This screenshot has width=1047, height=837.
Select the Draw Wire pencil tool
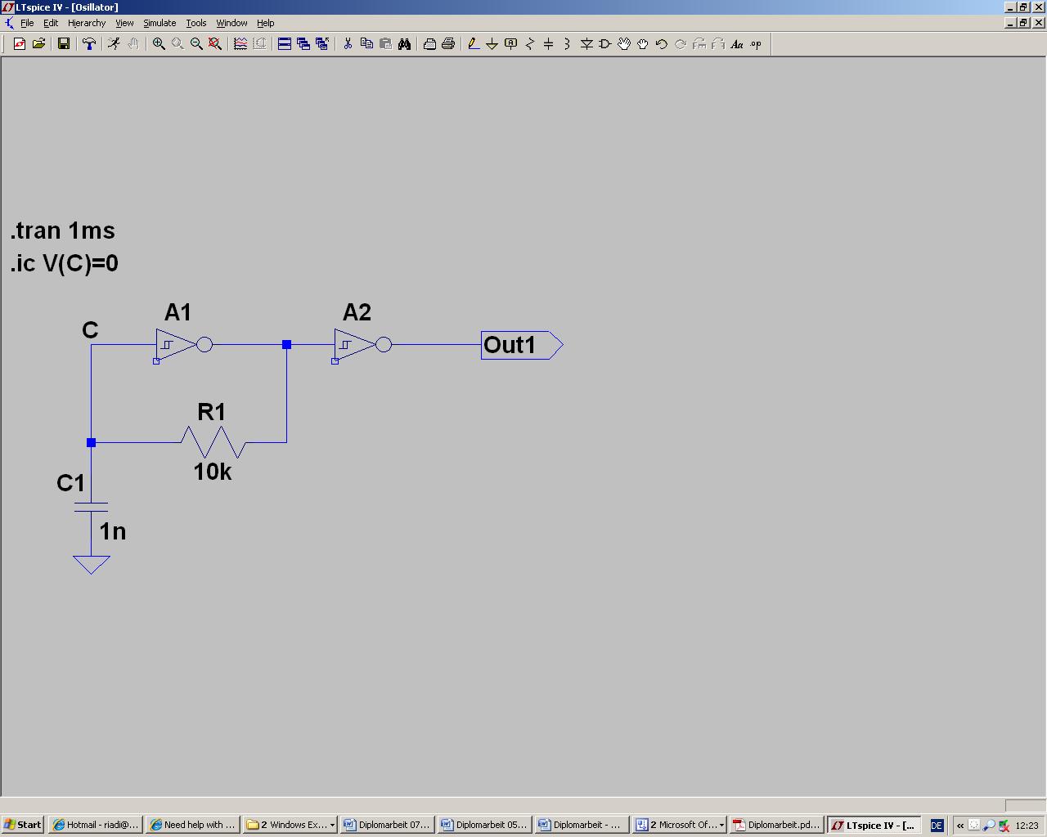pos(474,44)
